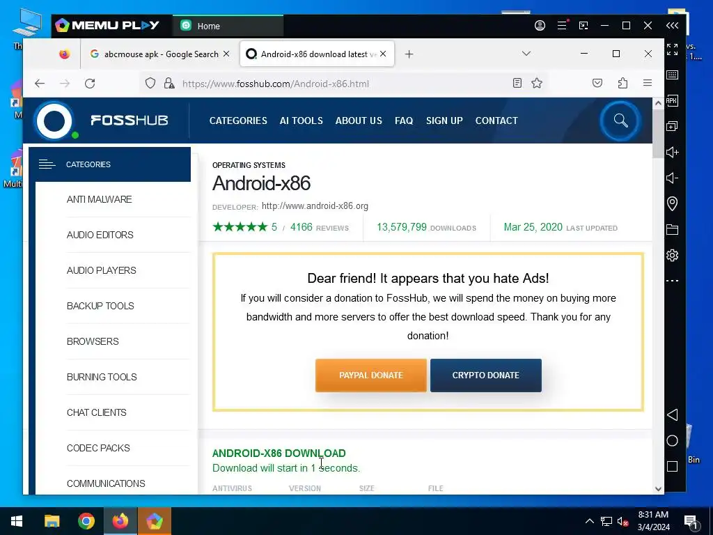Increase volume using MEmu sidebar icon
713x535 pixels.
click(672, 152)
